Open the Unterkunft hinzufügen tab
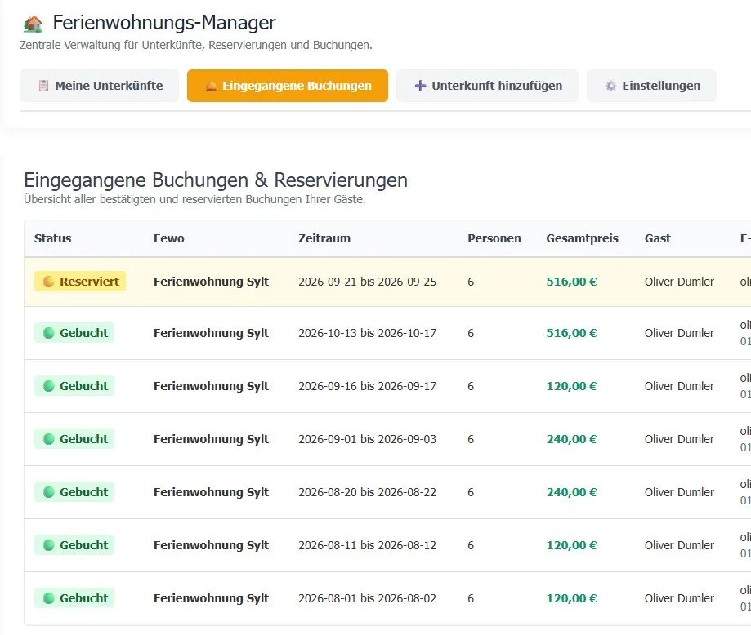The height and width of the screenshot is (635, 751). coord(487,86)
